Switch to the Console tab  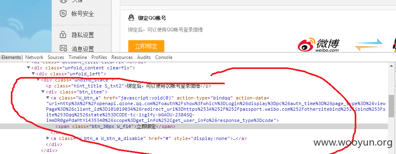(164, 57)
